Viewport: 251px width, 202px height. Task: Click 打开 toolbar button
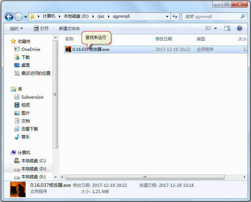point(41,29)
